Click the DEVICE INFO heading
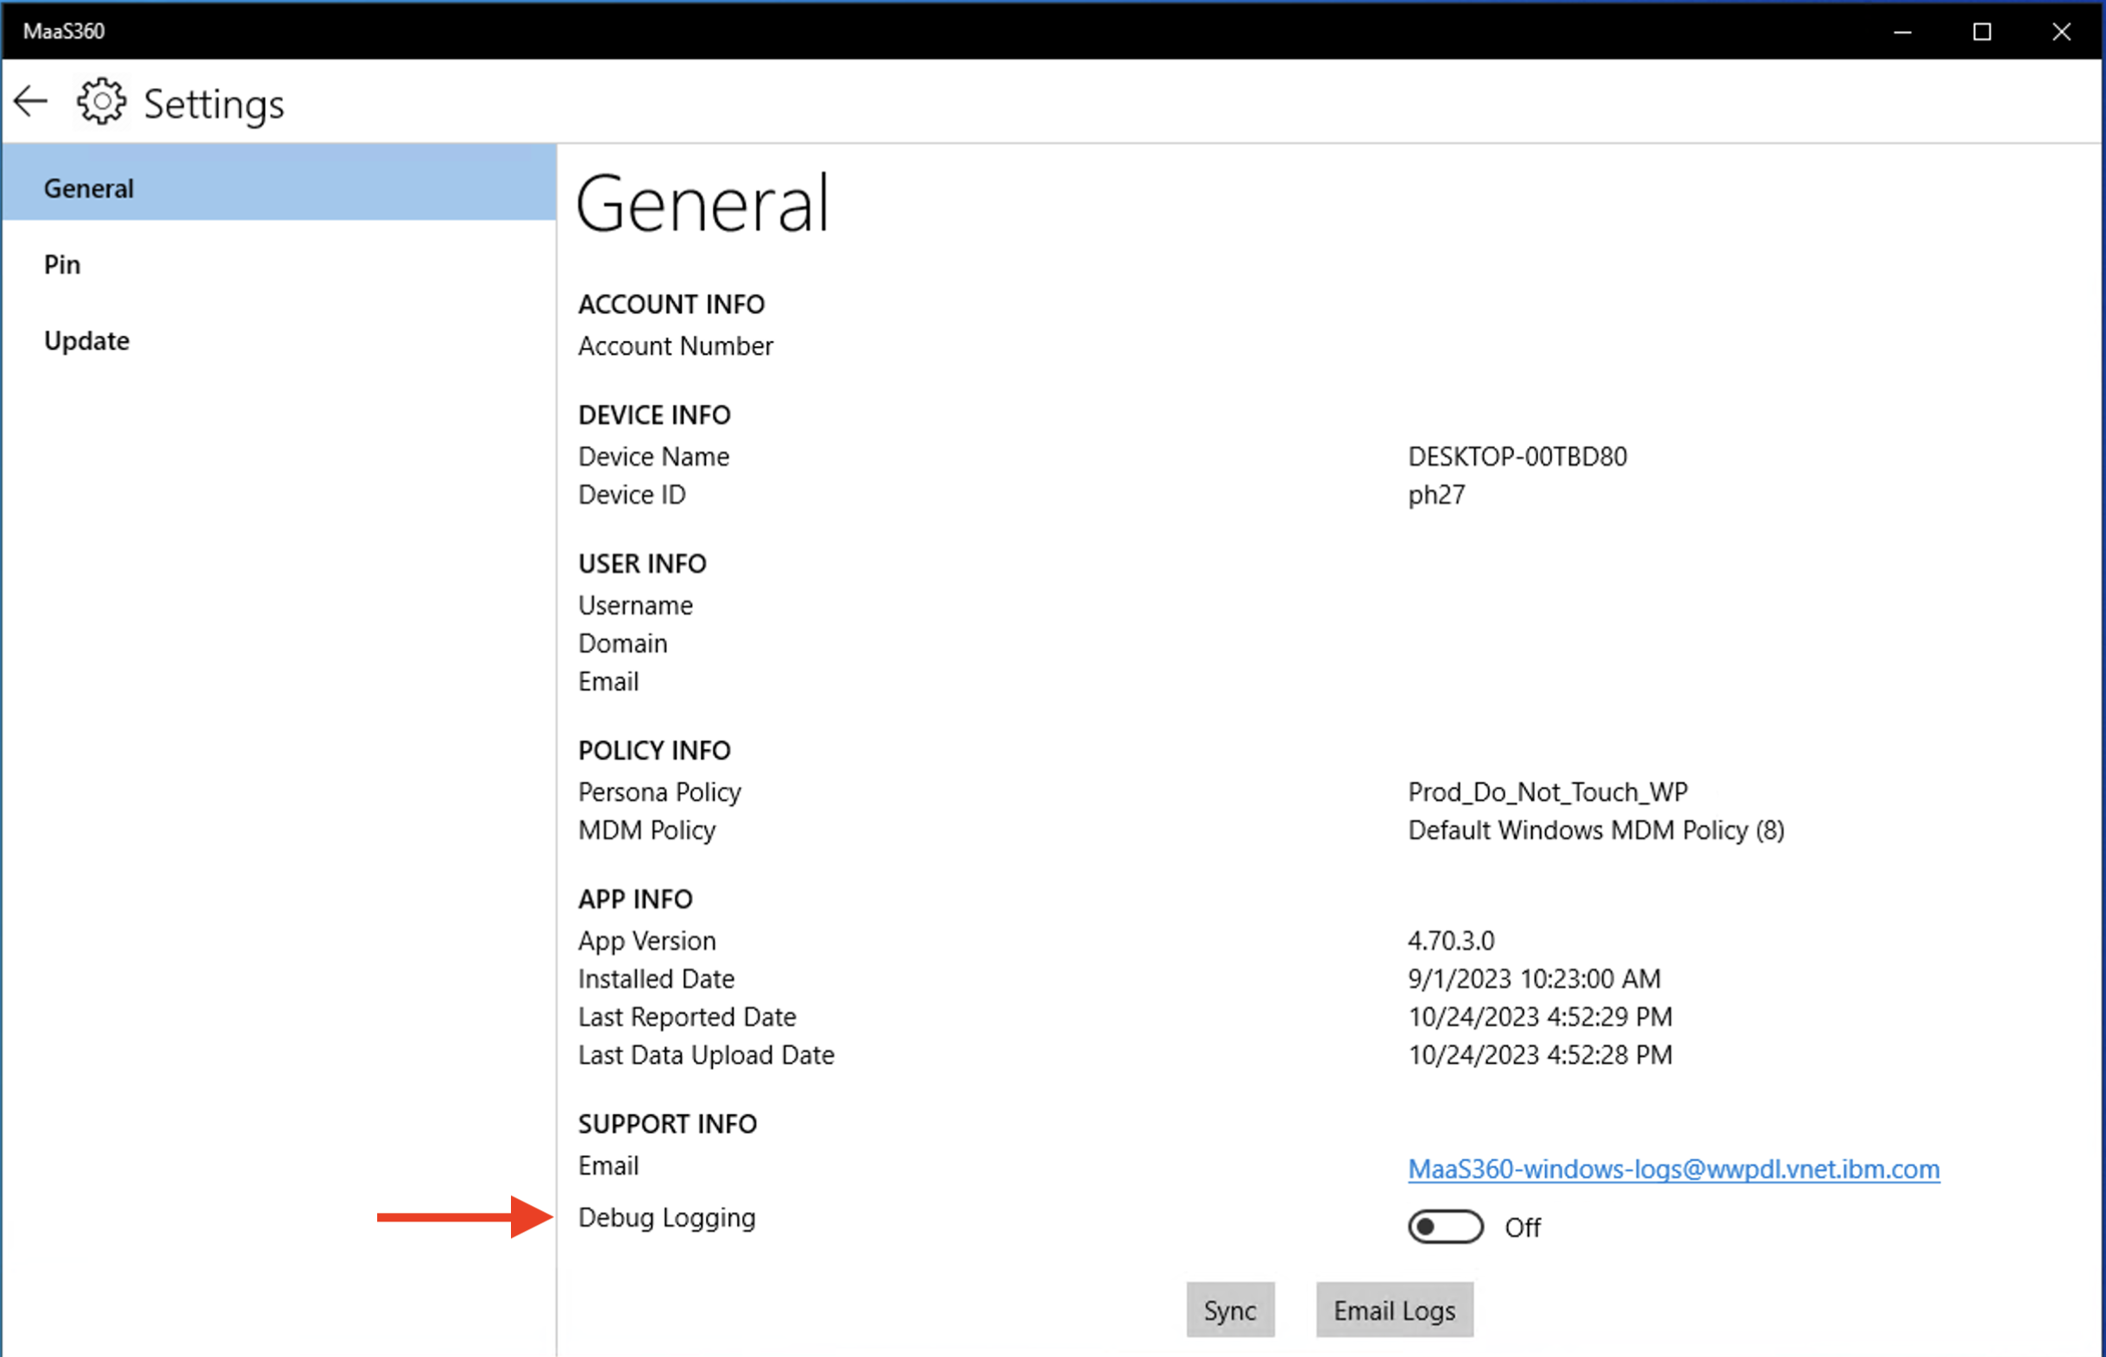Viewport: 2106px width, 1357px height. coord(654,415)
